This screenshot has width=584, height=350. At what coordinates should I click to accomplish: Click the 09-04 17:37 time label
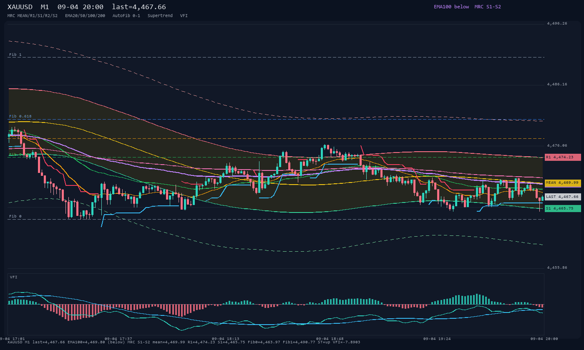pos(118,339)
